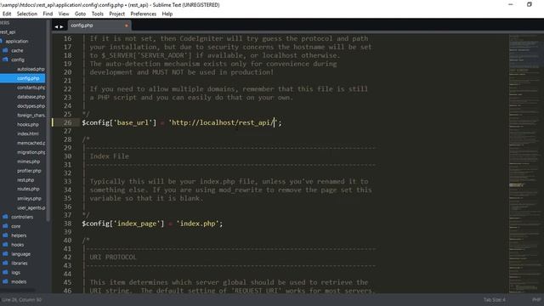Click the rest_api project root in sidebar
This screenshot has height=306, width=544.
click(8, 32)
